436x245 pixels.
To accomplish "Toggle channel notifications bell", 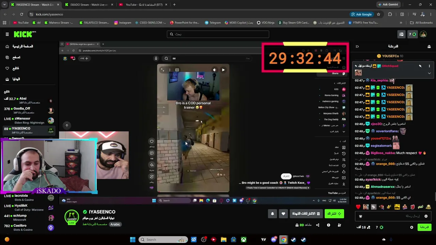I will pos(272,214).
